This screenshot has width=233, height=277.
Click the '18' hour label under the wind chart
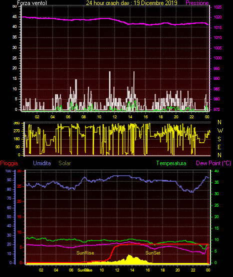[x=160, y=117]
